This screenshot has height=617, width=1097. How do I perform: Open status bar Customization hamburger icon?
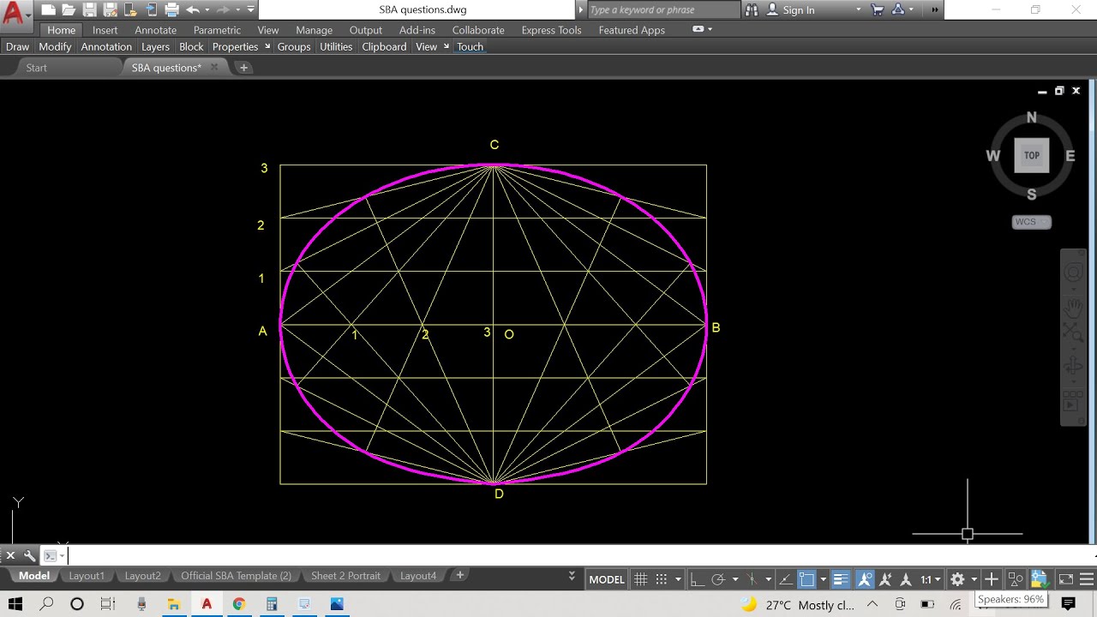point(1086,579)
